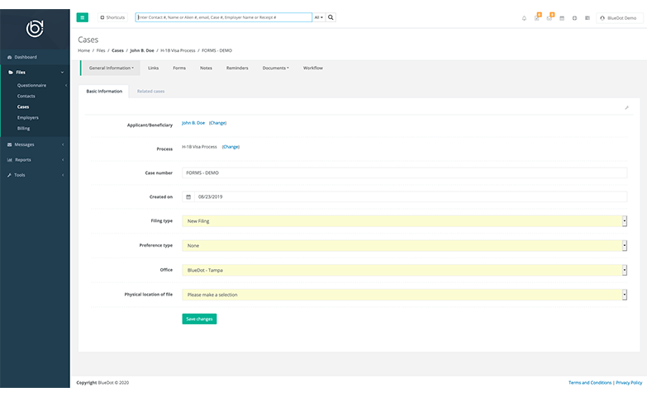This screenshot has width=647, height=397.
Task: Click the Created on date field
Action: pyautogui.click(x=411, y=197)
